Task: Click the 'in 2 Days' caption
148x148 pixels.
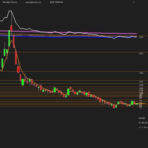Action: pyautogui.click(x=143, y=127)
